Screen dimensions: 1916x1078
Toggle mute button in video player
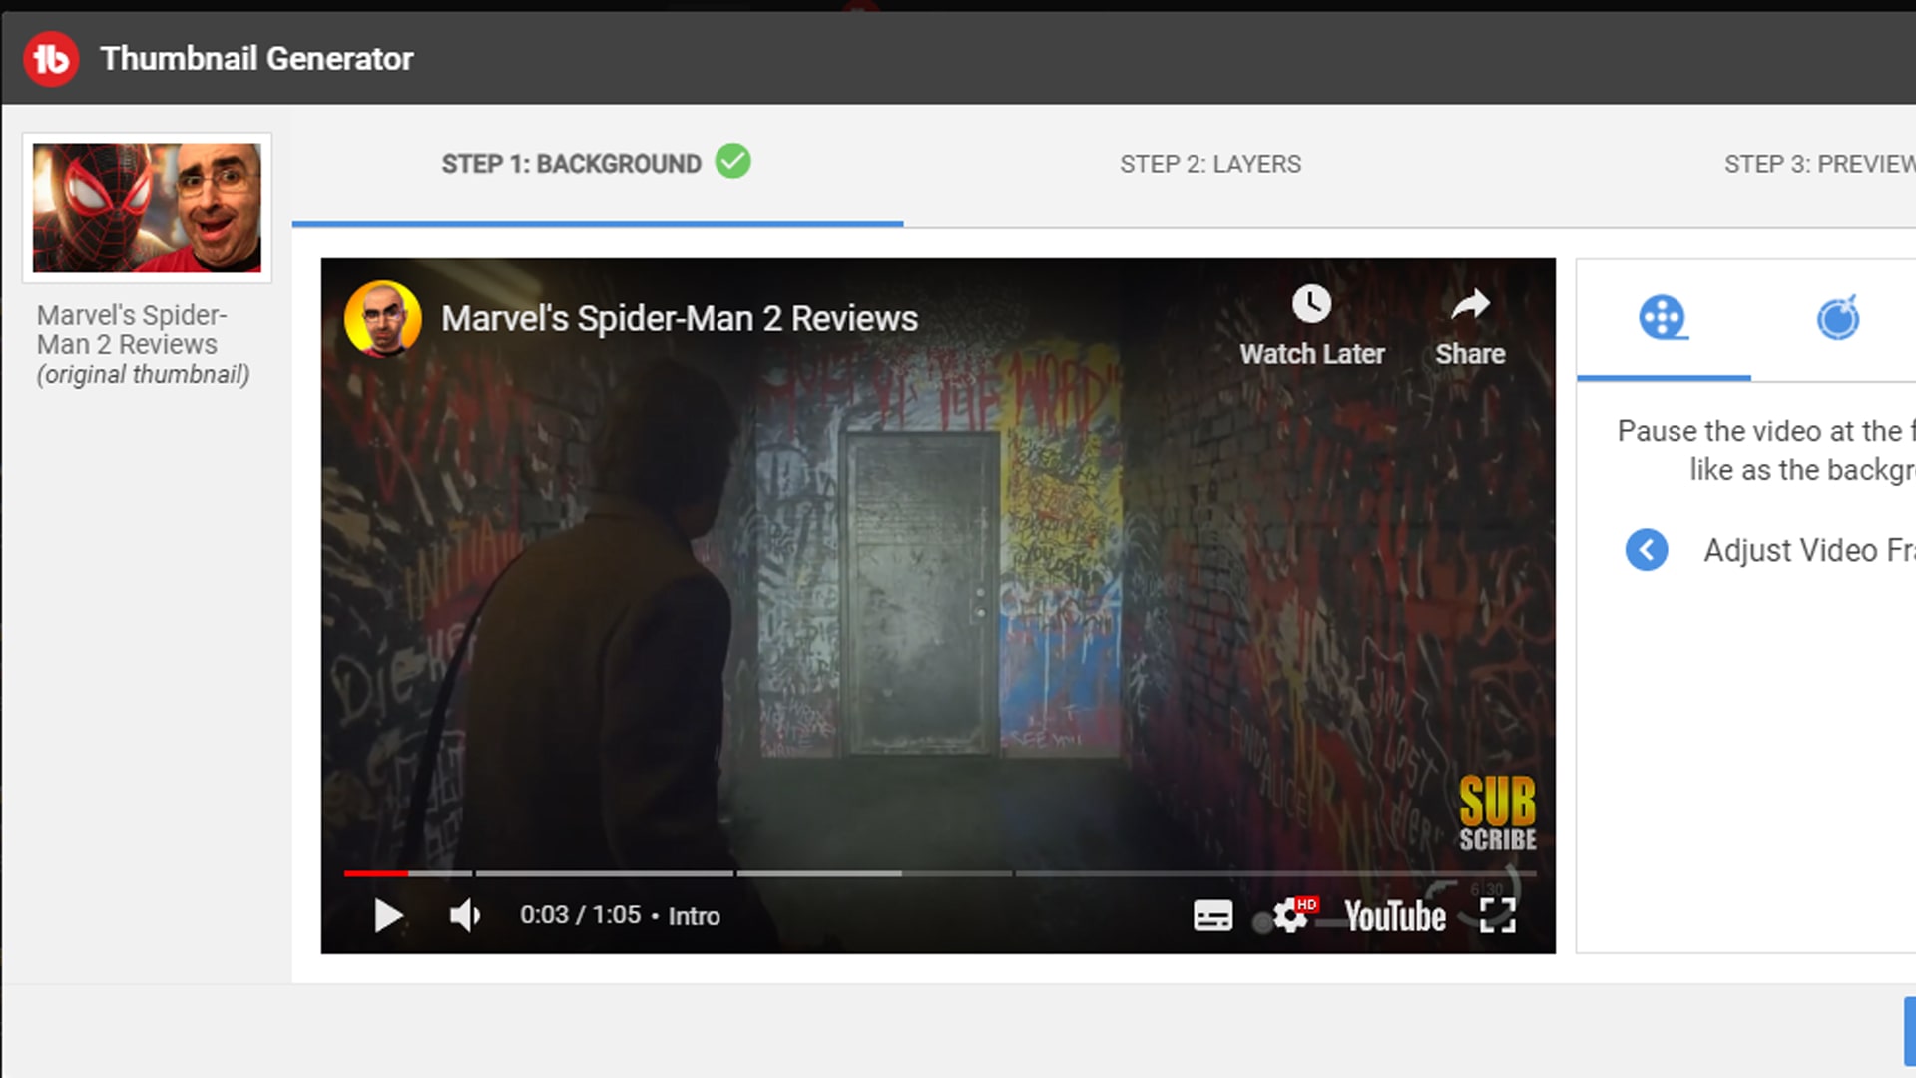pyautogui.click(x=463, y=914)
